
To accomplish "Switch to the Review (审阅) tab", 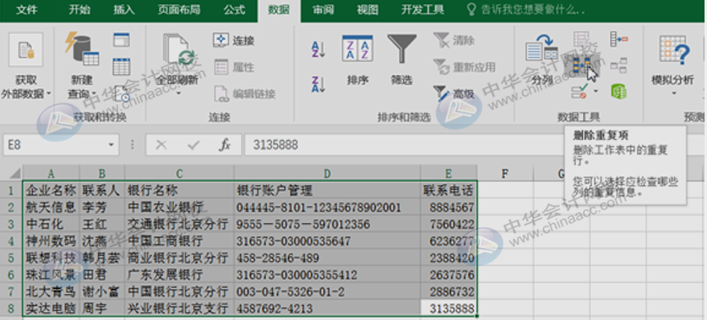I will 323,10.
